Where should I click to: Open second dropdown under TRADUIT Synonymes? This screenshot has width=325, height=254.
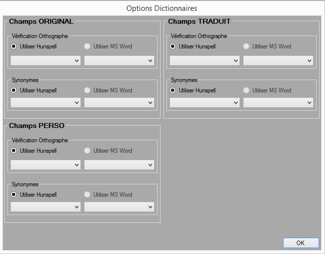[x=278, y=103]
